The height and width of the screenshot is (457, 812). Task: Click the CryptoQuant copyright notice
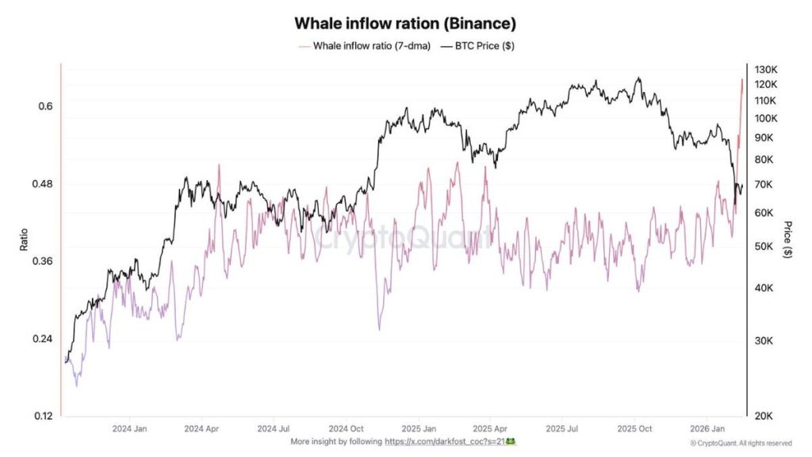[x=741, y=443]
